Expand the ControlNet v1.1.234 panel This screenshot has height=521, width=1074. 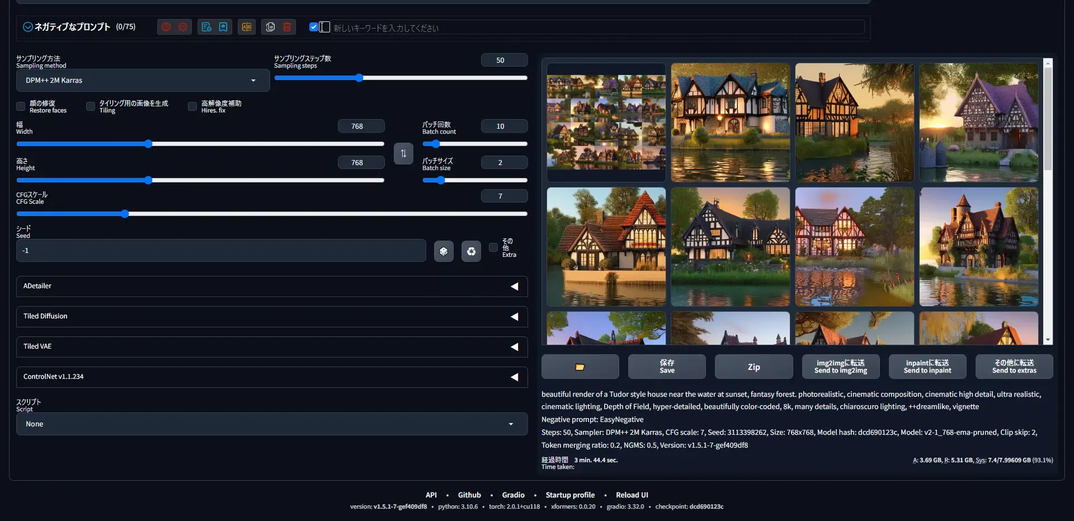pyautogui.click(x=271, y=377)
